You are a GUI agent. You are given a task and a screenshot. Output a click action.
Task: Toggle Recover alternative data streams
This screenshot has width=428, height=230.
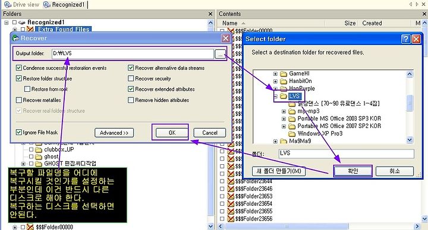(131, 68)
